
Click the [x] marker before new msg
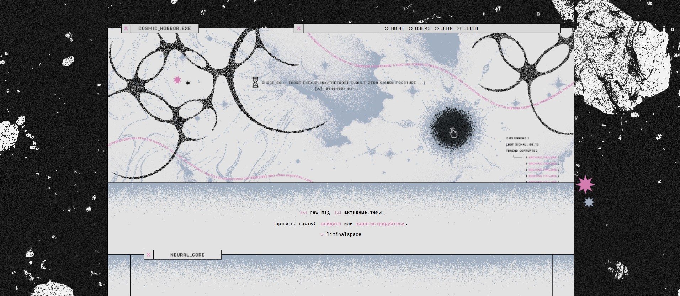304,212
